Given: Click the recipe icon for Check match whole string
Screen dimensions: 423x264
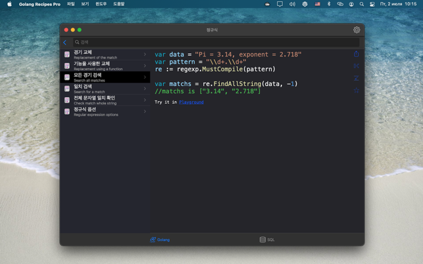Looking at the screenshot, I should [67, 100].
